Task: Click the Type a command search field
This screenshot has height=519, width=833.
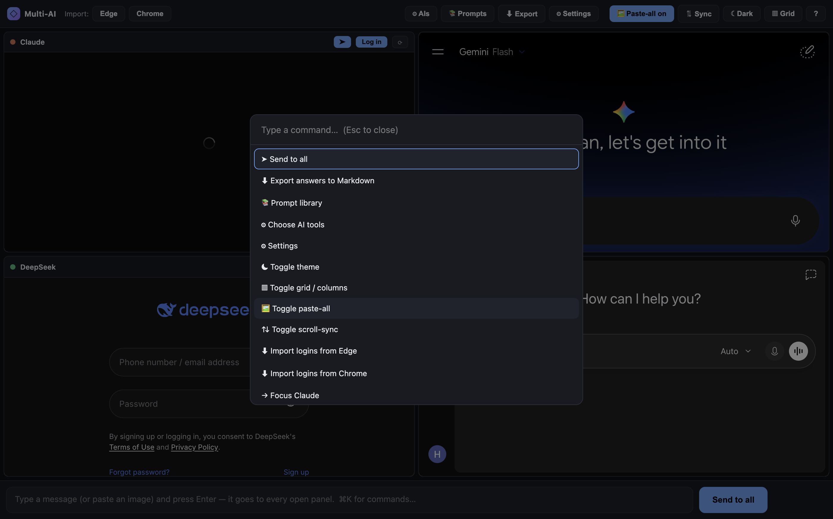Action: tap(416, 130)
